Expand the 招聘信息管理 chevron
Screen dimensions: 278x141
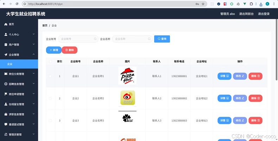(x=33, y=83)
